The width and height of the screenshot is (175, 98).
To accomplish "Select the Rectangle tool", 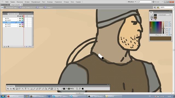I will (31, 89).
